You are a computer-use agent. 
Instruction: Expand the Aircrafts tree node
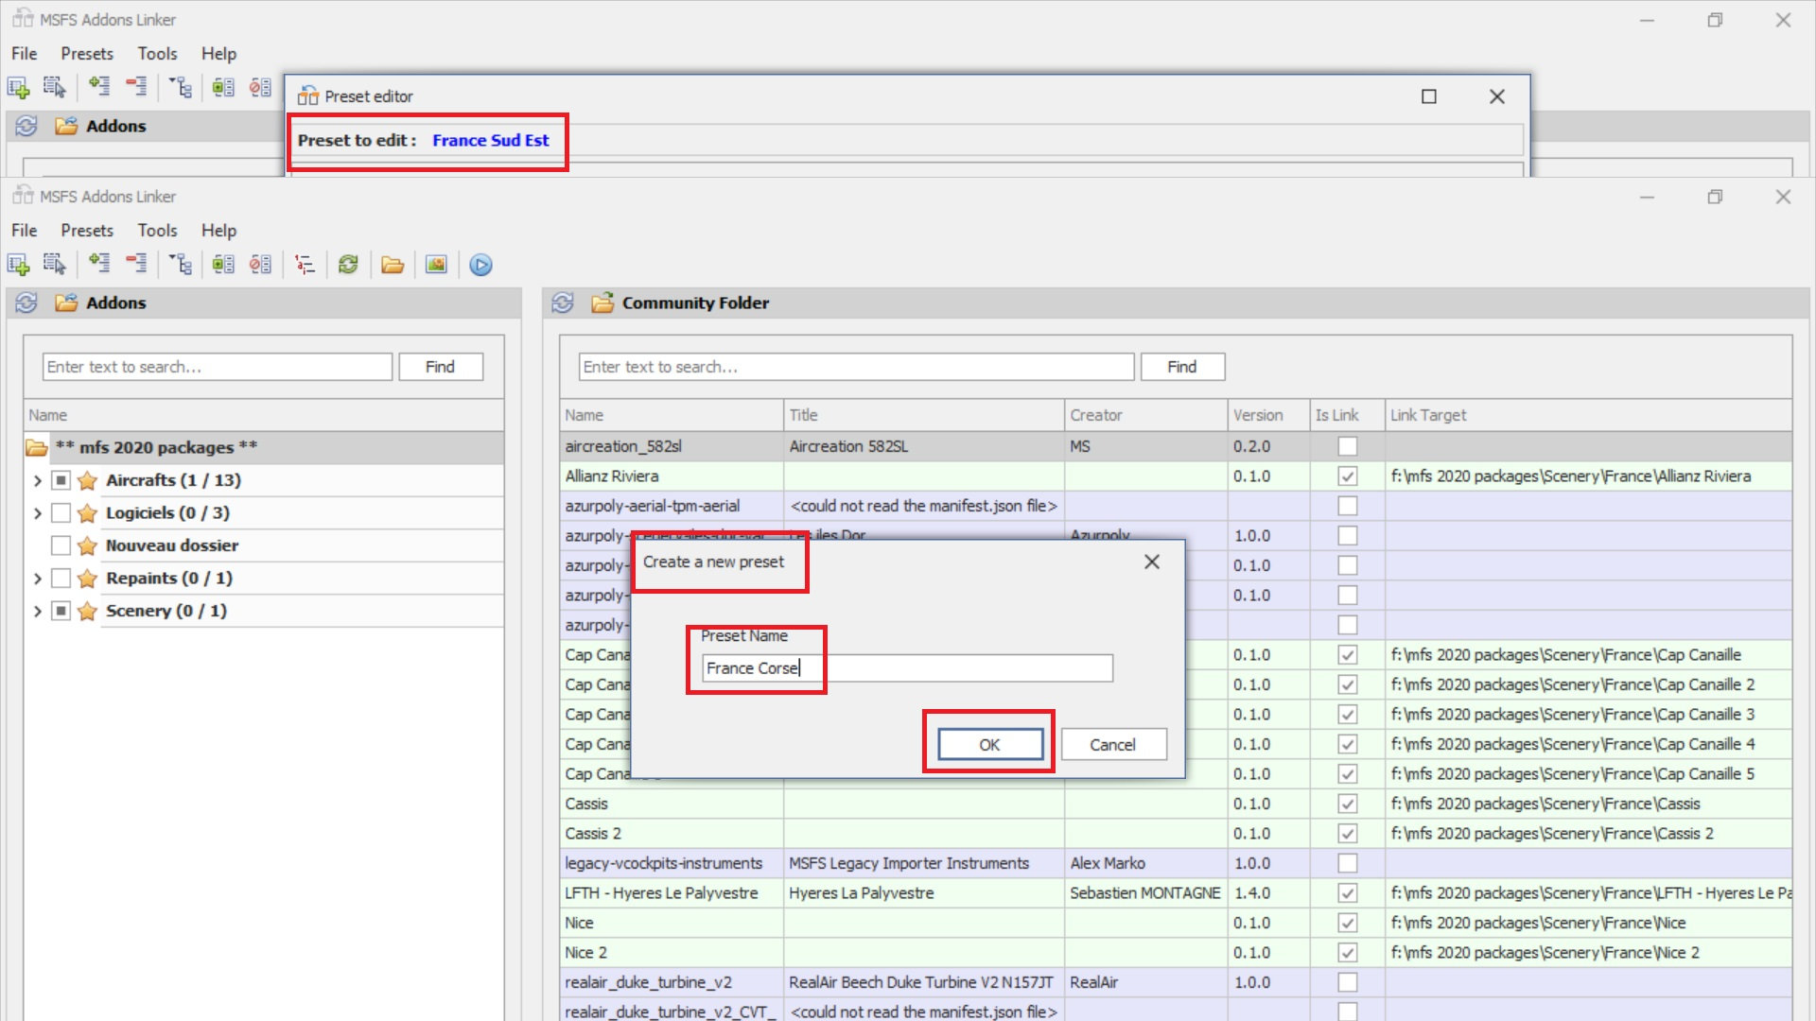click(38, 480)
